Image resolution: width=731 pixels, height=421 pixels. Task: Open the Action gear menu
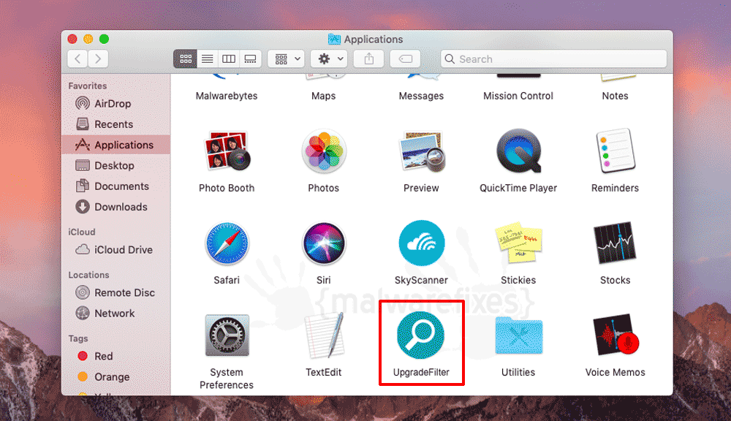click(x=329, y=58)
